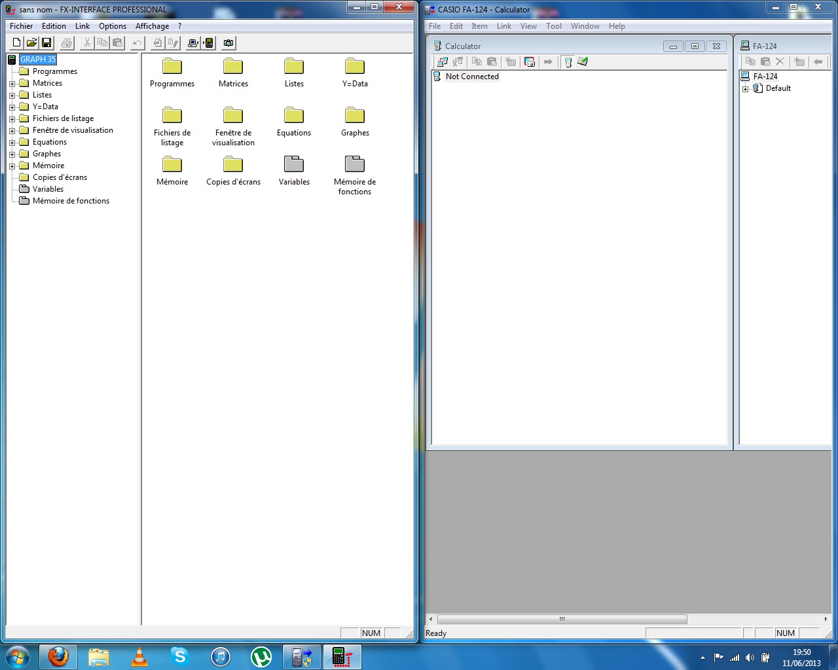Open the Options menu in FX-Interface
Image resolution: width=838 pixels, height=670 pixels.
pyautogui.click(x=113, y=26)
